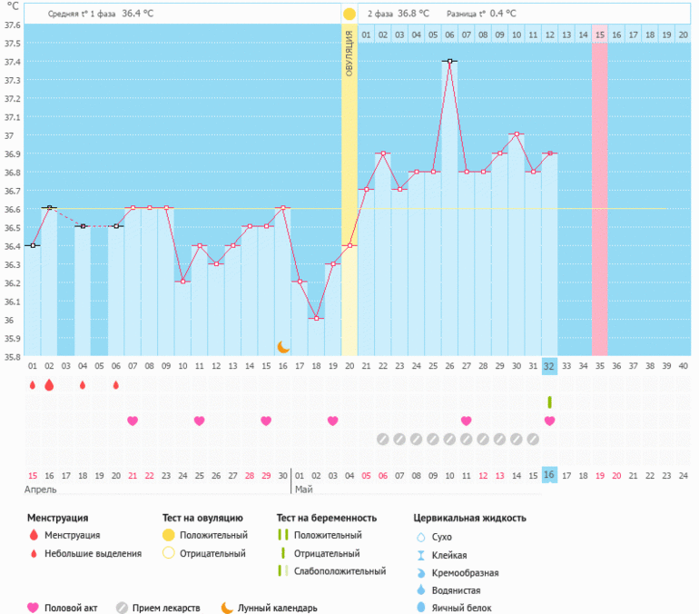Click the yellow ovulation circle above the chart
The image size is (699, 614).
coord(349,14)
